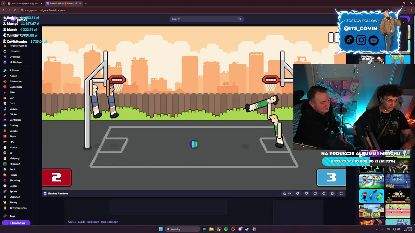Click the Windows taskbar Wyszukaj search box
415x233 pixels.
pos(182,229)
